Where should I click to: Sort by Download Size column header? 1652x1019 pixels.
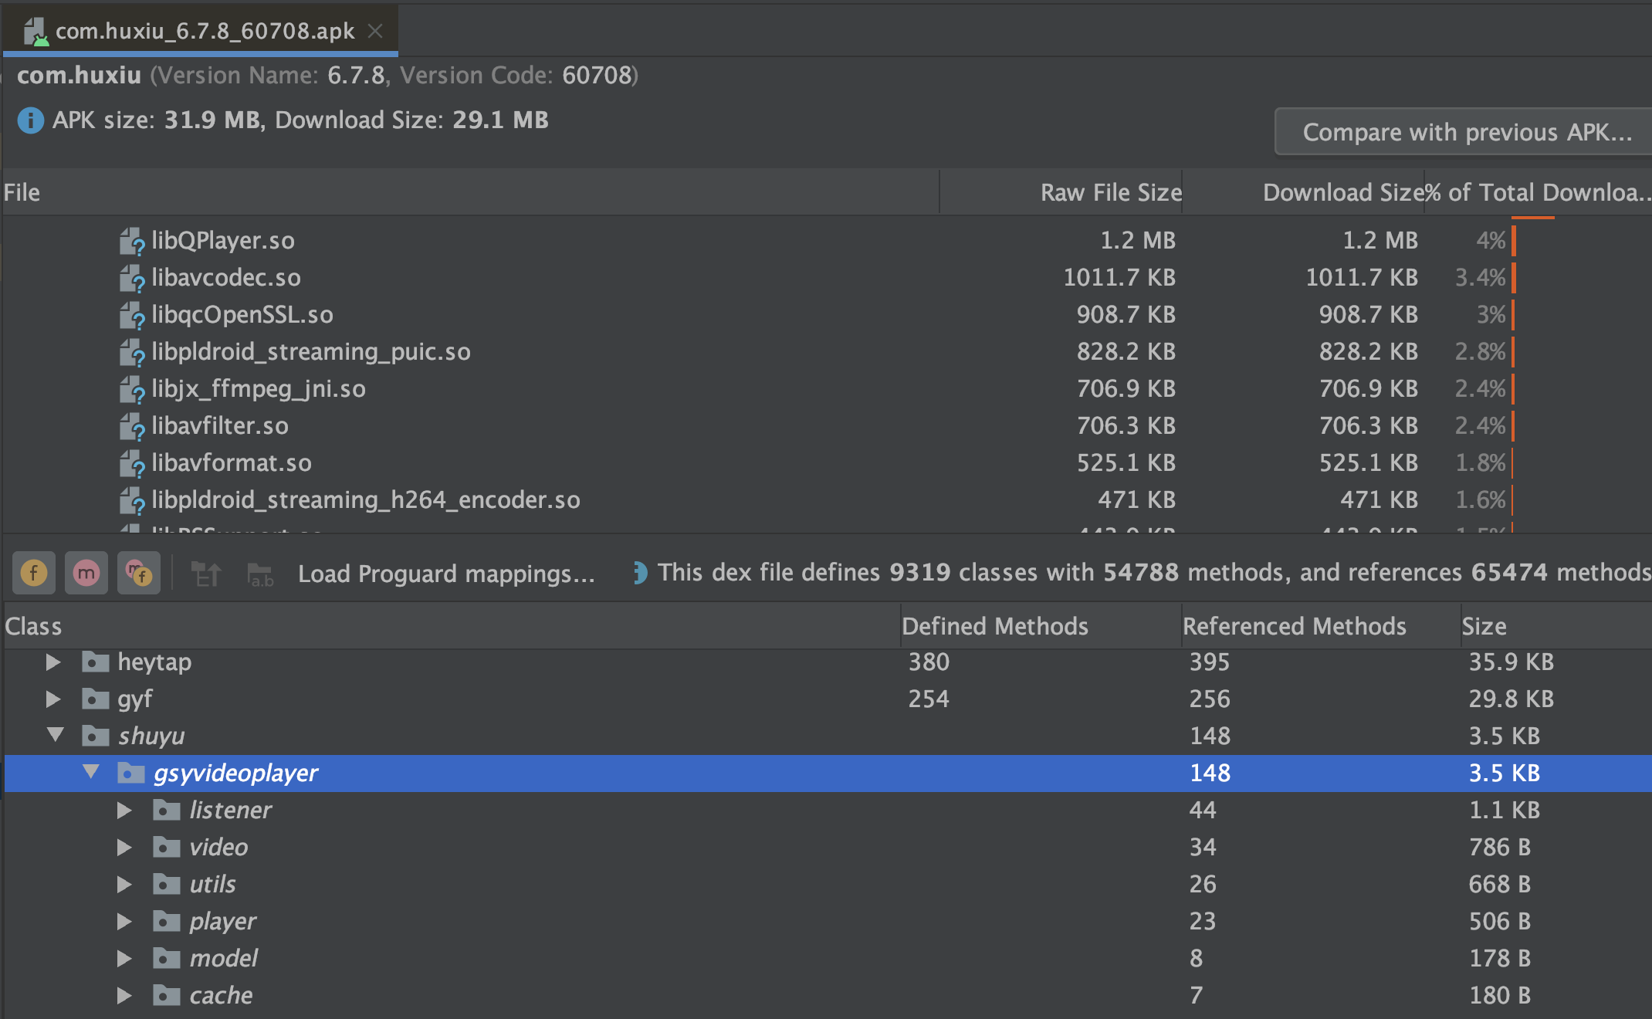1303,192
